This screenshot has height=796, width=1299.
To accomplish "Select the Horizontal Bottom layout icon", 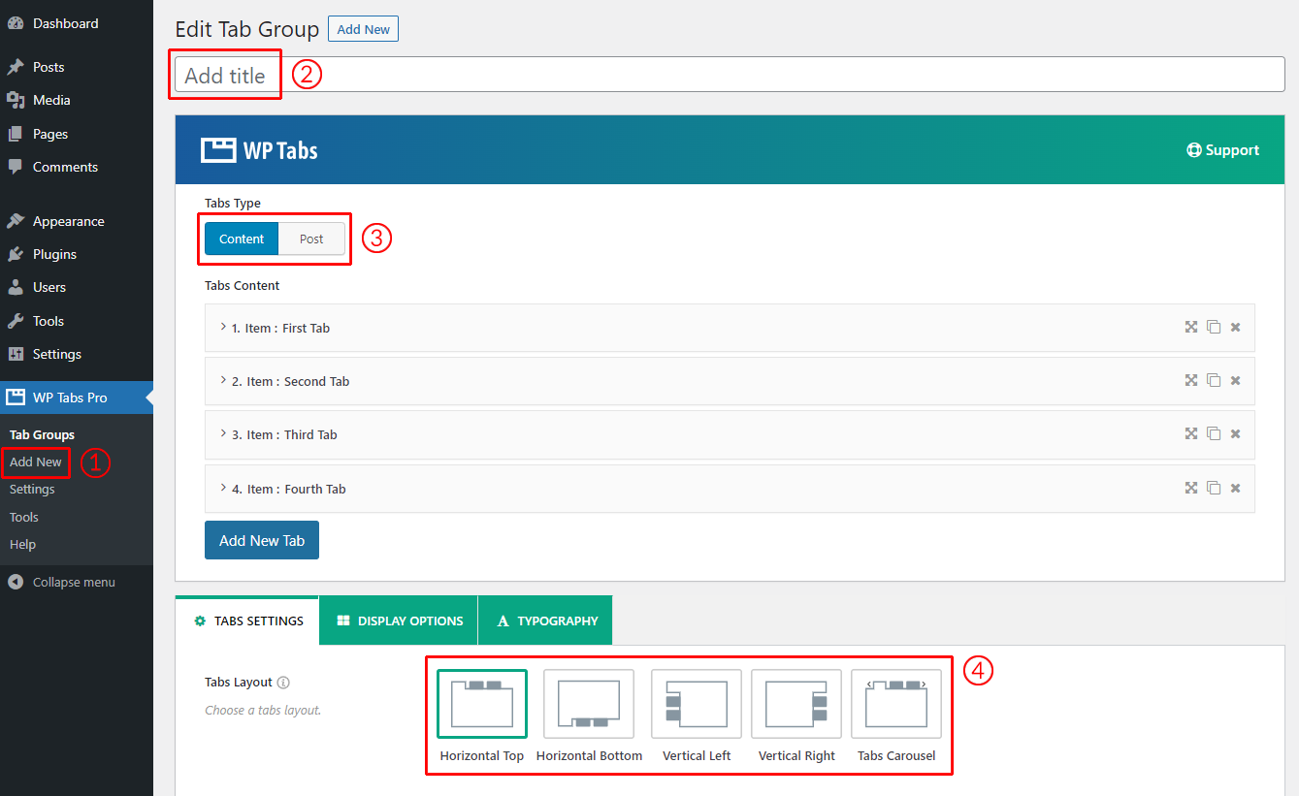I will click(589, 705).
